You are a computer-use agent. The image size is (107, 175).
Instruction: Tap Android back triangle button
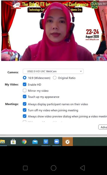tap(82, 168)
